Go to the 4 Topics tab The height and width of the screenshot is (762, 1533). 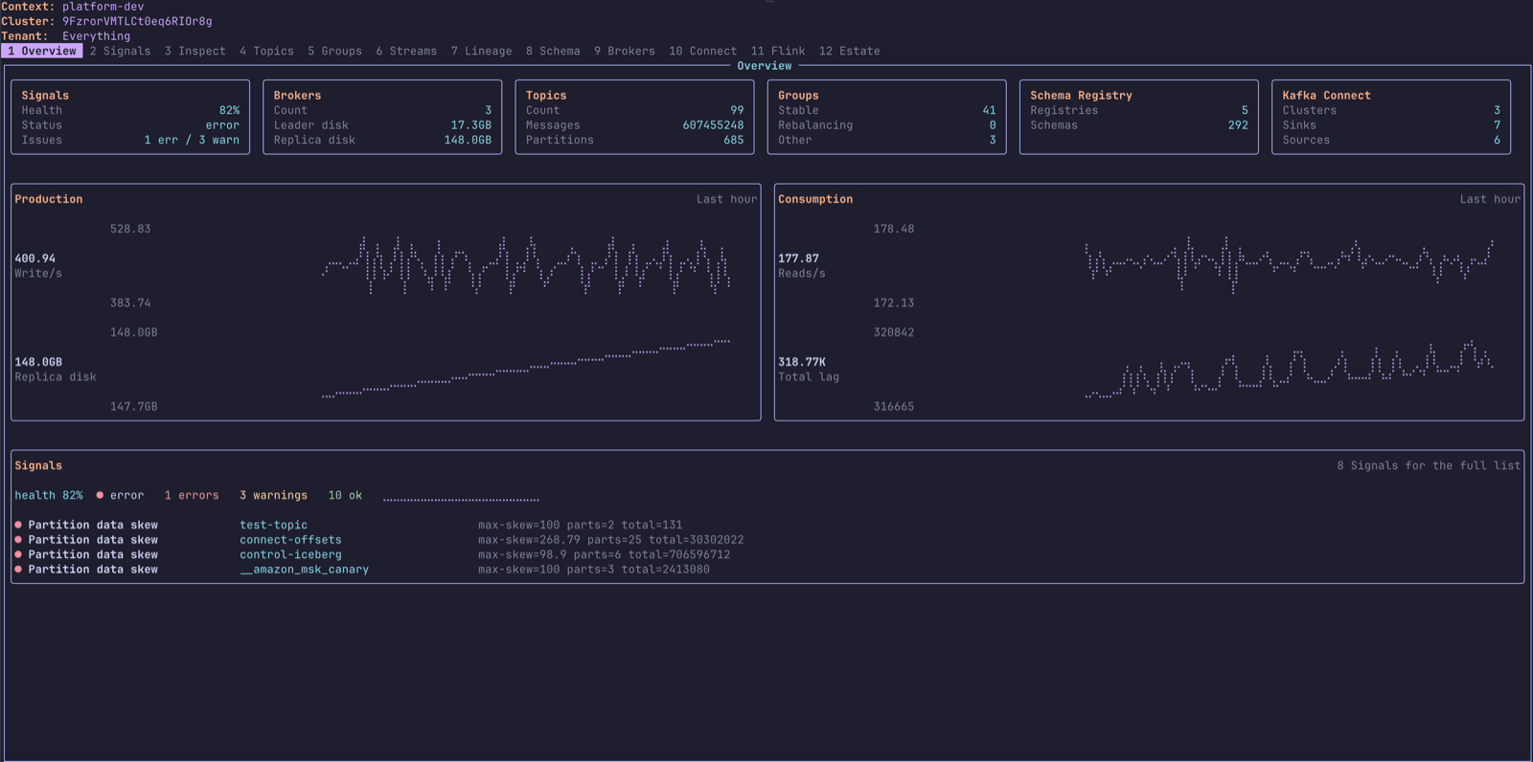tap(267, 51)
